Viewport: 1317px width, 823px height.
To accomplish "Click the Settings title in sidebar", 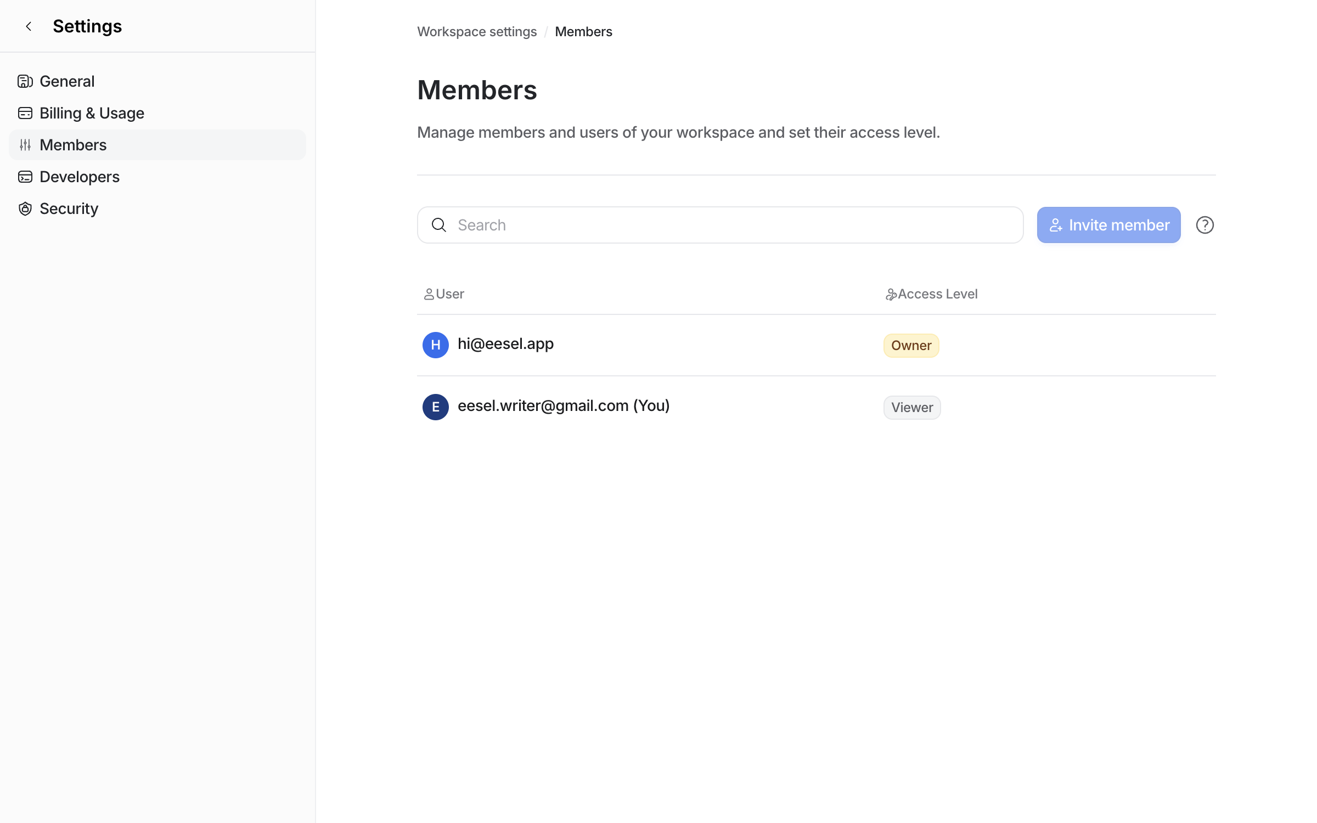I will click(x=87, y=26).
